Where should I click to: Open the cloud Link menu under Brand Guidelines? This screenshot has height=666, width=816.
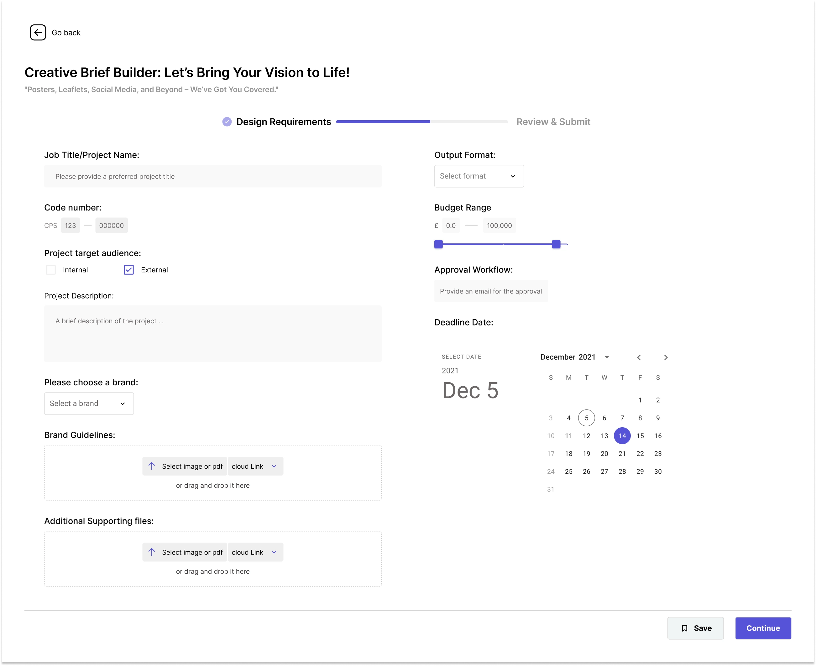(x=255, y=466)
